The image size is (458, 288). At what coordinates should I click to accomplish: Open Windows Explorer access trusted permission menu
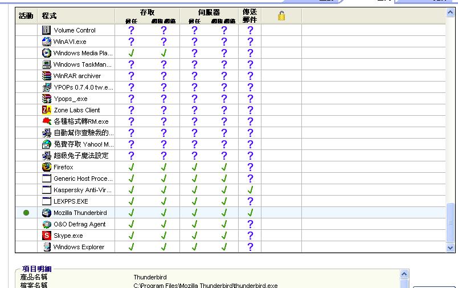point(131,247)
